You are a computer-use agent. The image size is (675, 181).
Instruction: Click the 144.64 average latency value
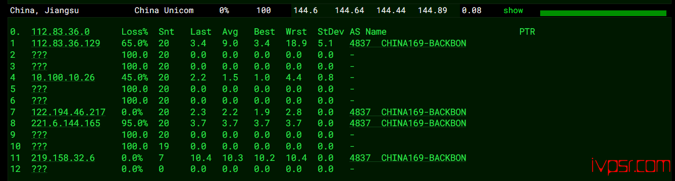(x=349, y=11)
